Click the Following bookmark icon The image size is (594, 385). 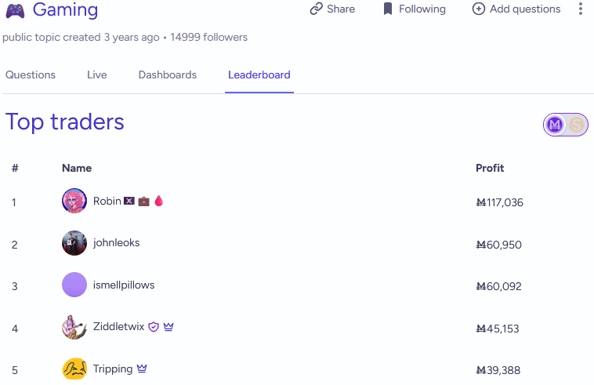click(x=388, y=9)
